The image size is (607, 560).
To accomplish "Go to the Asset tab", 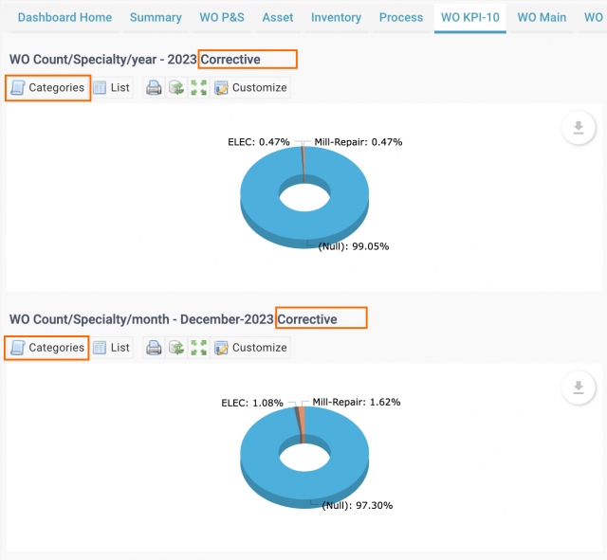I will (278, 17).
